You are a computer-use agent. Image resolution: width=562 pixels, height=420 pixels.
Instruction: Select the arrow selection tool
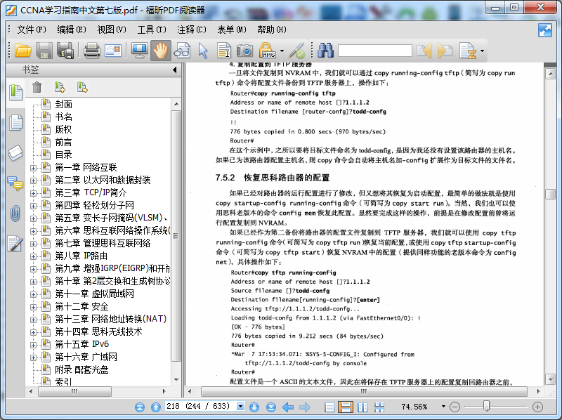click(203, 51)
